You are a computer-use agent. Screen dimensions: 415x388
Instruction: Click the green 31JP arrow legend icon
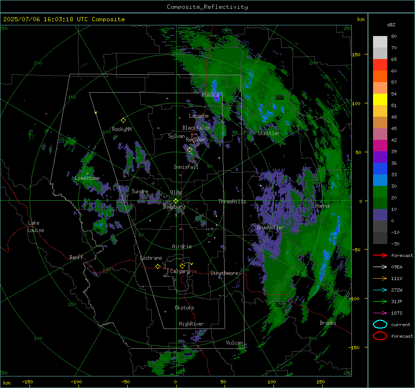380,301
